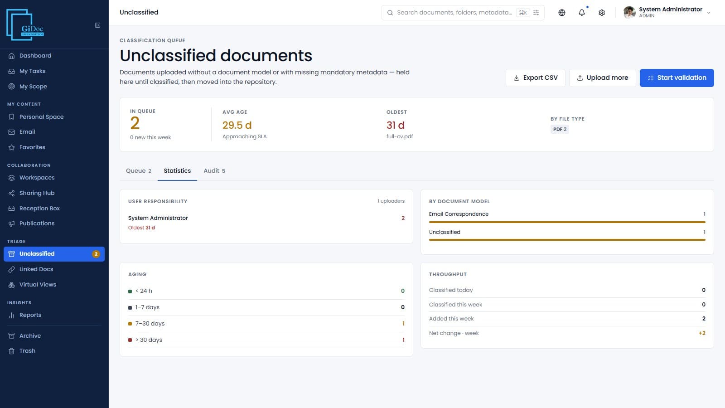This screenshot has width=725, height=408.
Task: Click the My Scope target icon
Action: coord(12,87)
